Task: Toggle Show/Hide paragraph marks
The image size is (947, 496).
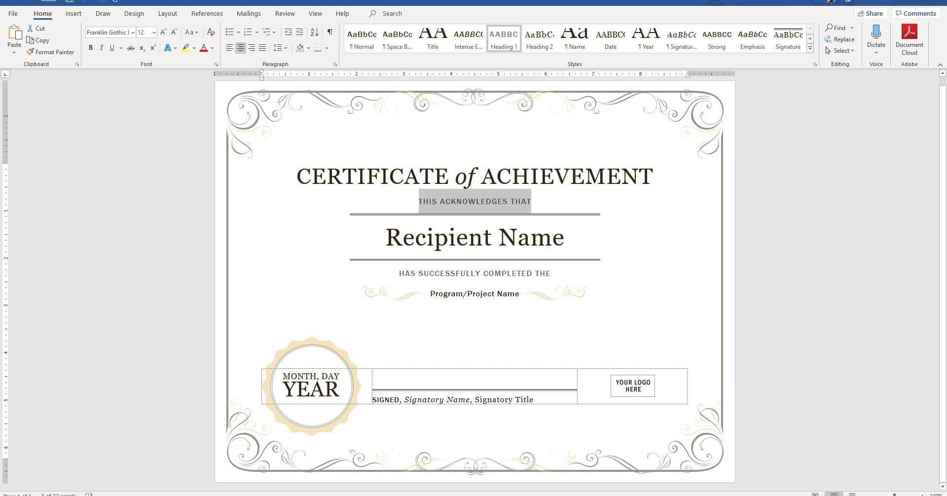Action: tap(329, 32)
